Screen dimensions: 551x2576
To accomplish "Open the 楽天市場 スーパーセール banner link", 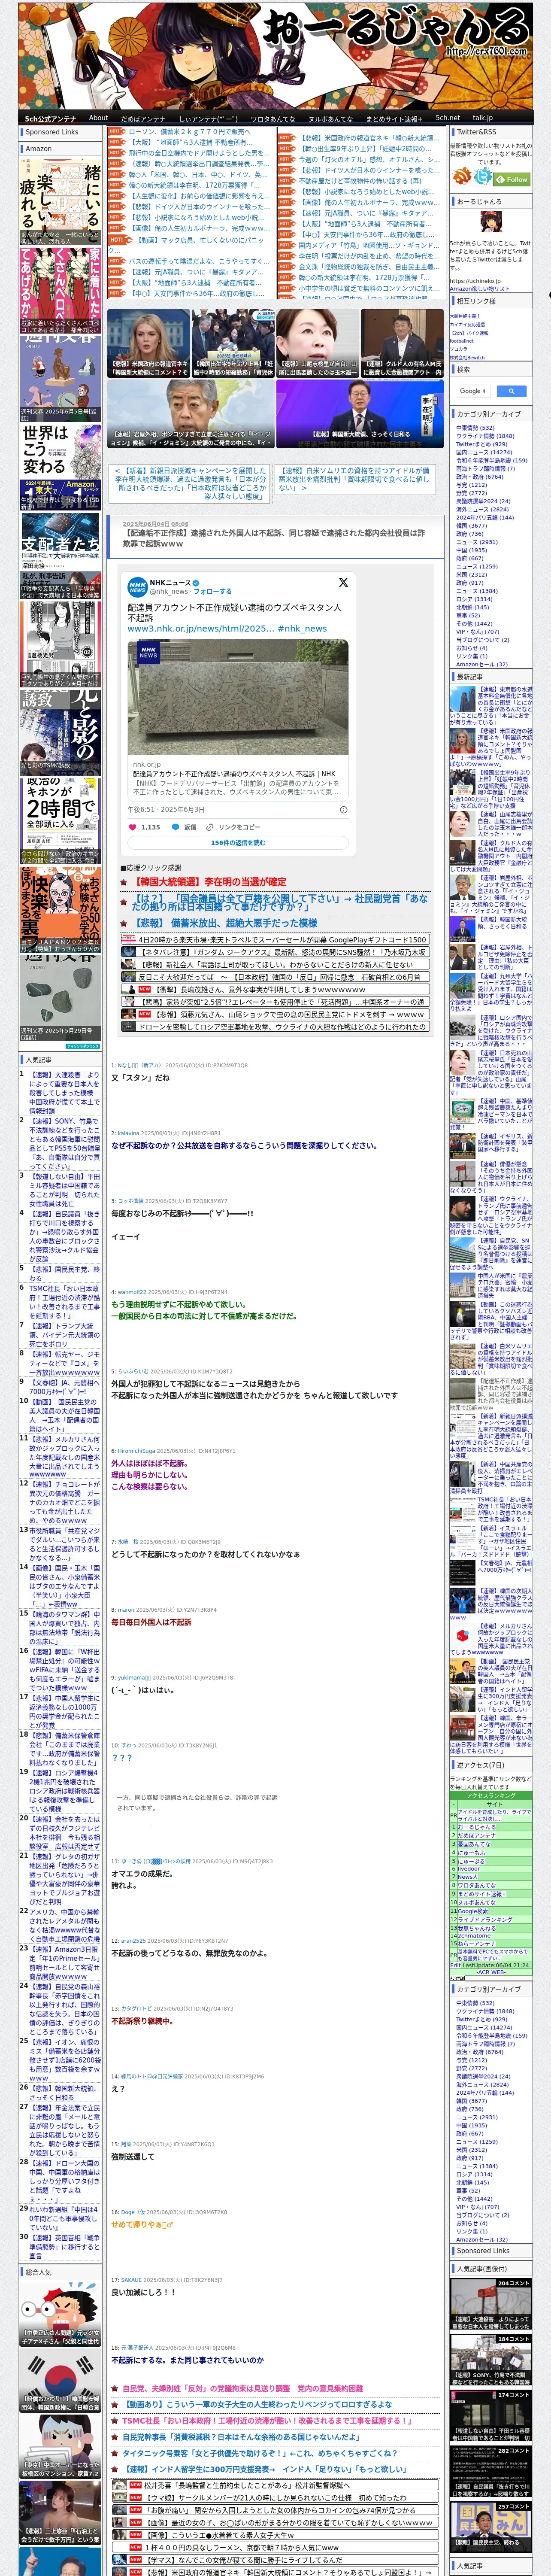I will [x=274, y=940].
